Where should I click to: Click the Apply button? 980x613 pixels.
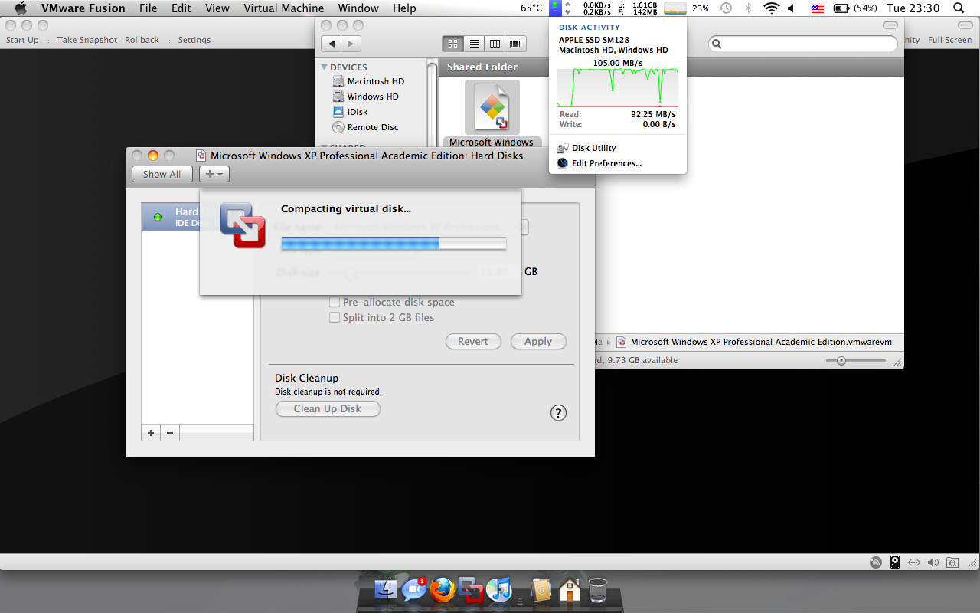tap(538, 342)
